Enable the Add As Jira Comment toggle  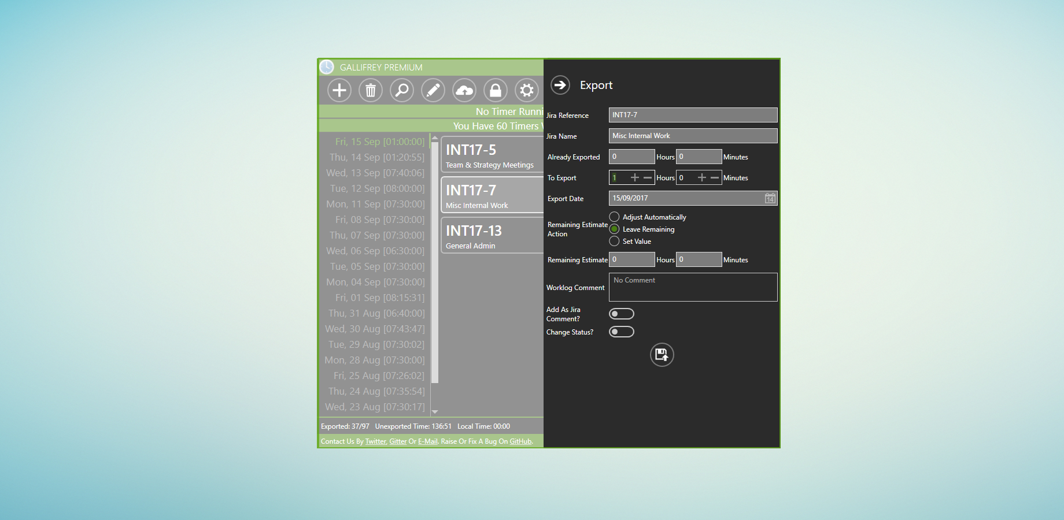pyautogui.click(x=622, y=314)
